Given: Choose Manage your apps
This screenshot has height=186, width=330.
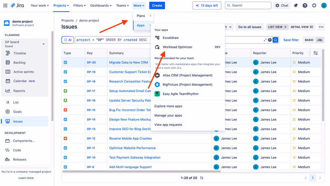Looking at the screenshot, I should 168,115.
